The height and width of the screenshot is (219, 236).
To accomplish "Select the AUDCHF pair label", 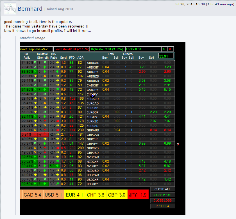I will click(92, 67).
